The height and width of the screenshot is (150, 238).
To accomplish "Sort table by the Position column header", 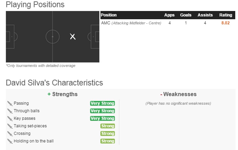I will tap(109, 15).
